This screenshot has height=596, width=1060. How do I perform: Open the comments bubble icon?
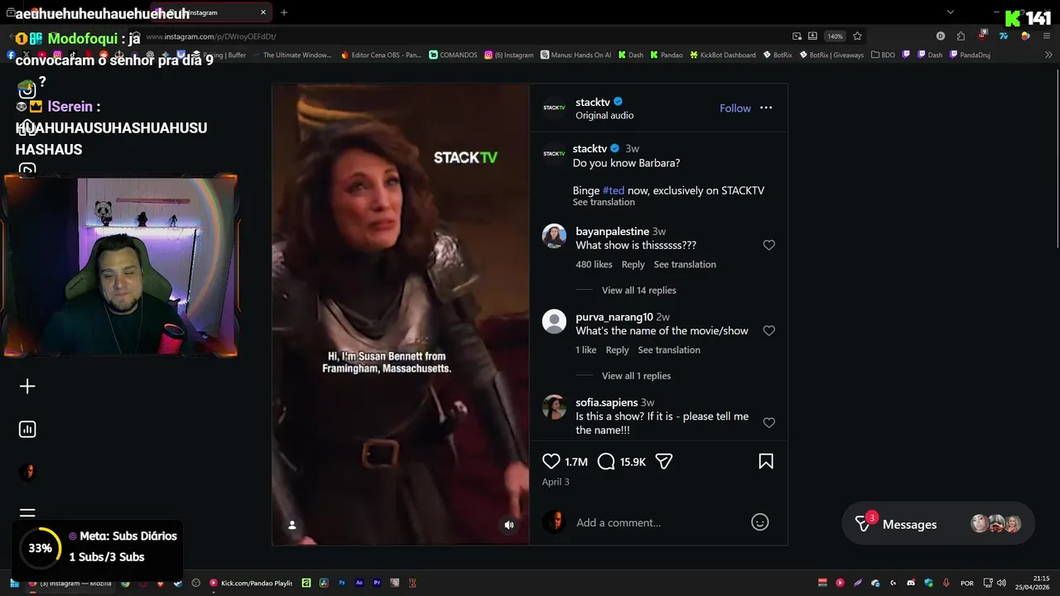[x=606, y=461]
